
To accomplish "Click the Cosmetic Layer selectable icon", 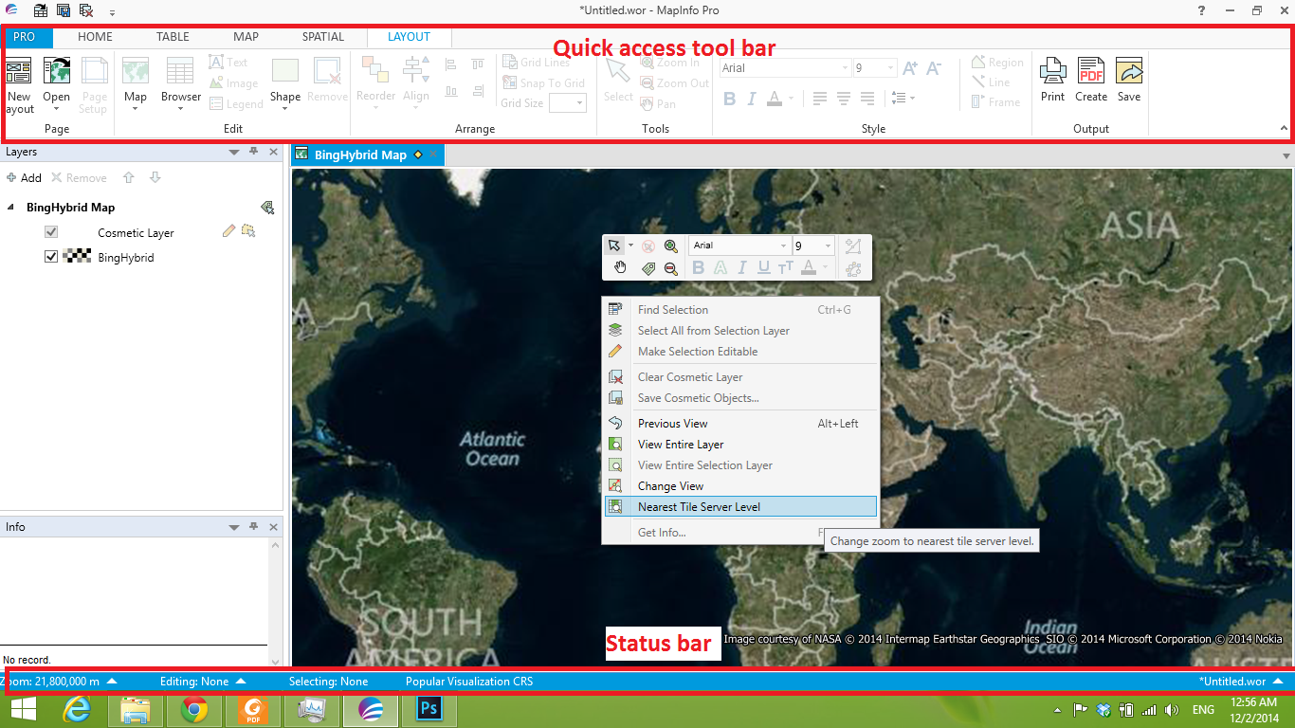I will (248, 230).
